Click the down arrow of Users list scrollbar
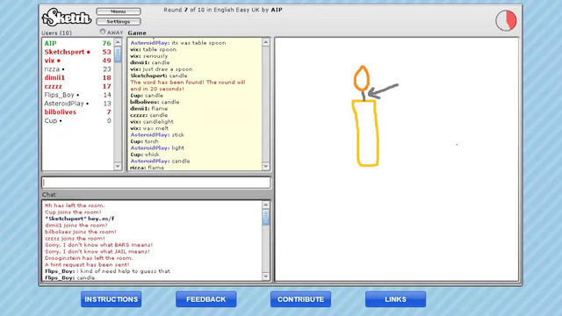 click(x=118, y=166)
